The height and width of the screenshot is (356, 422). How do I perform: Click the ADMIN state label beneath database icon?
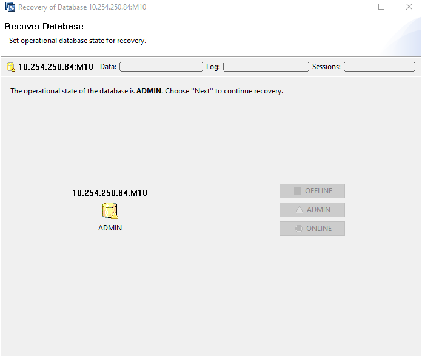click(110, 228)
